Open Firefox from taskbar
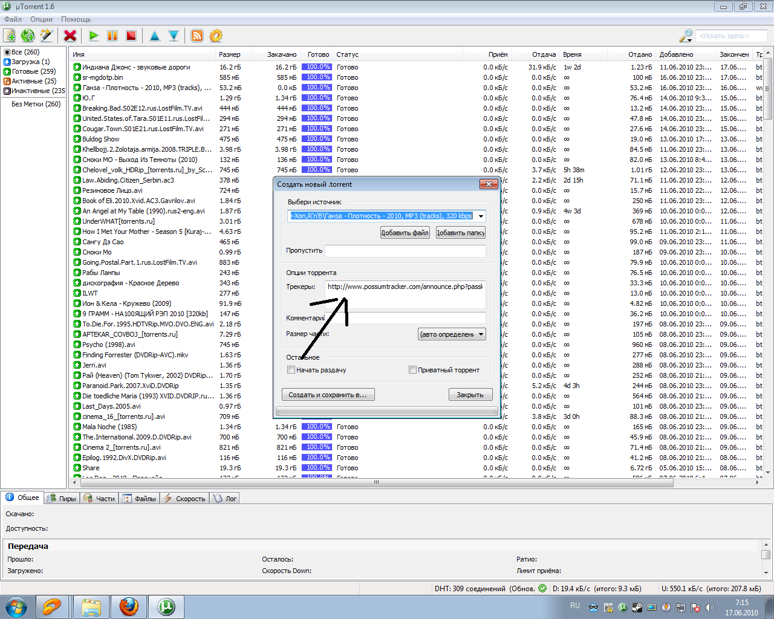Image resolution: width=774 pixels, height=619 pixels. 128,606
